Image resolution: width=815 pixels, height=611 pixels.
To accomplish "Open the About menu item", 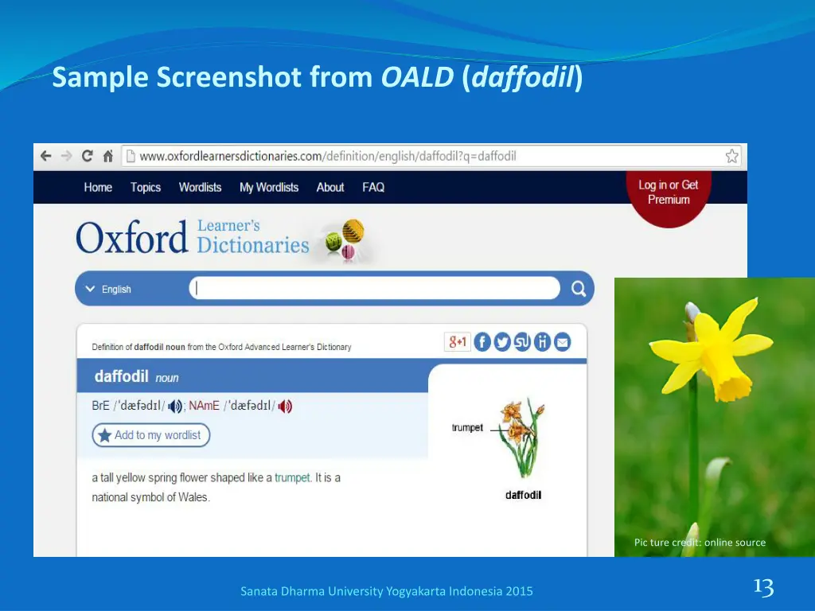I will [330, 187].
